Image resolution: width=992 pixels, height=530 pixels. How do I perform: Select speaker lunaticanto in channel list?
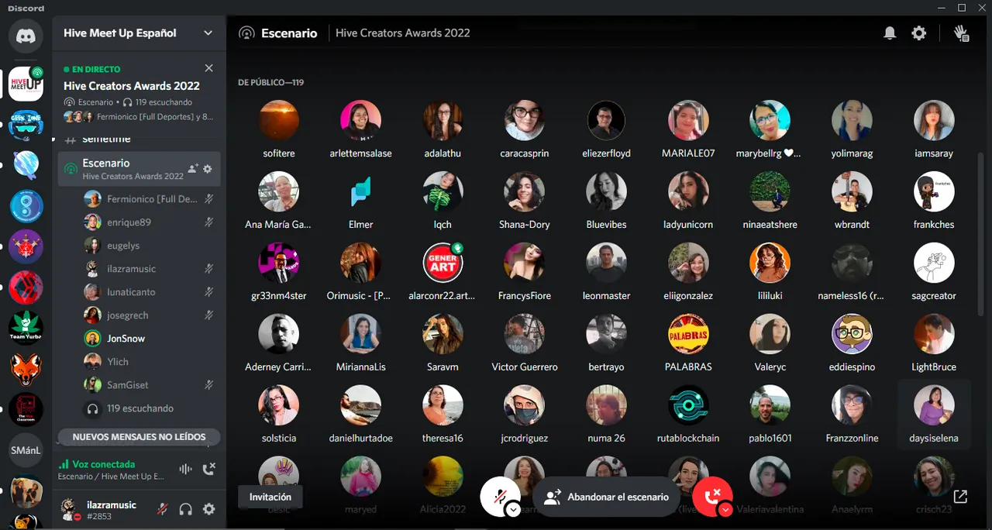click(x=150, y=292)
